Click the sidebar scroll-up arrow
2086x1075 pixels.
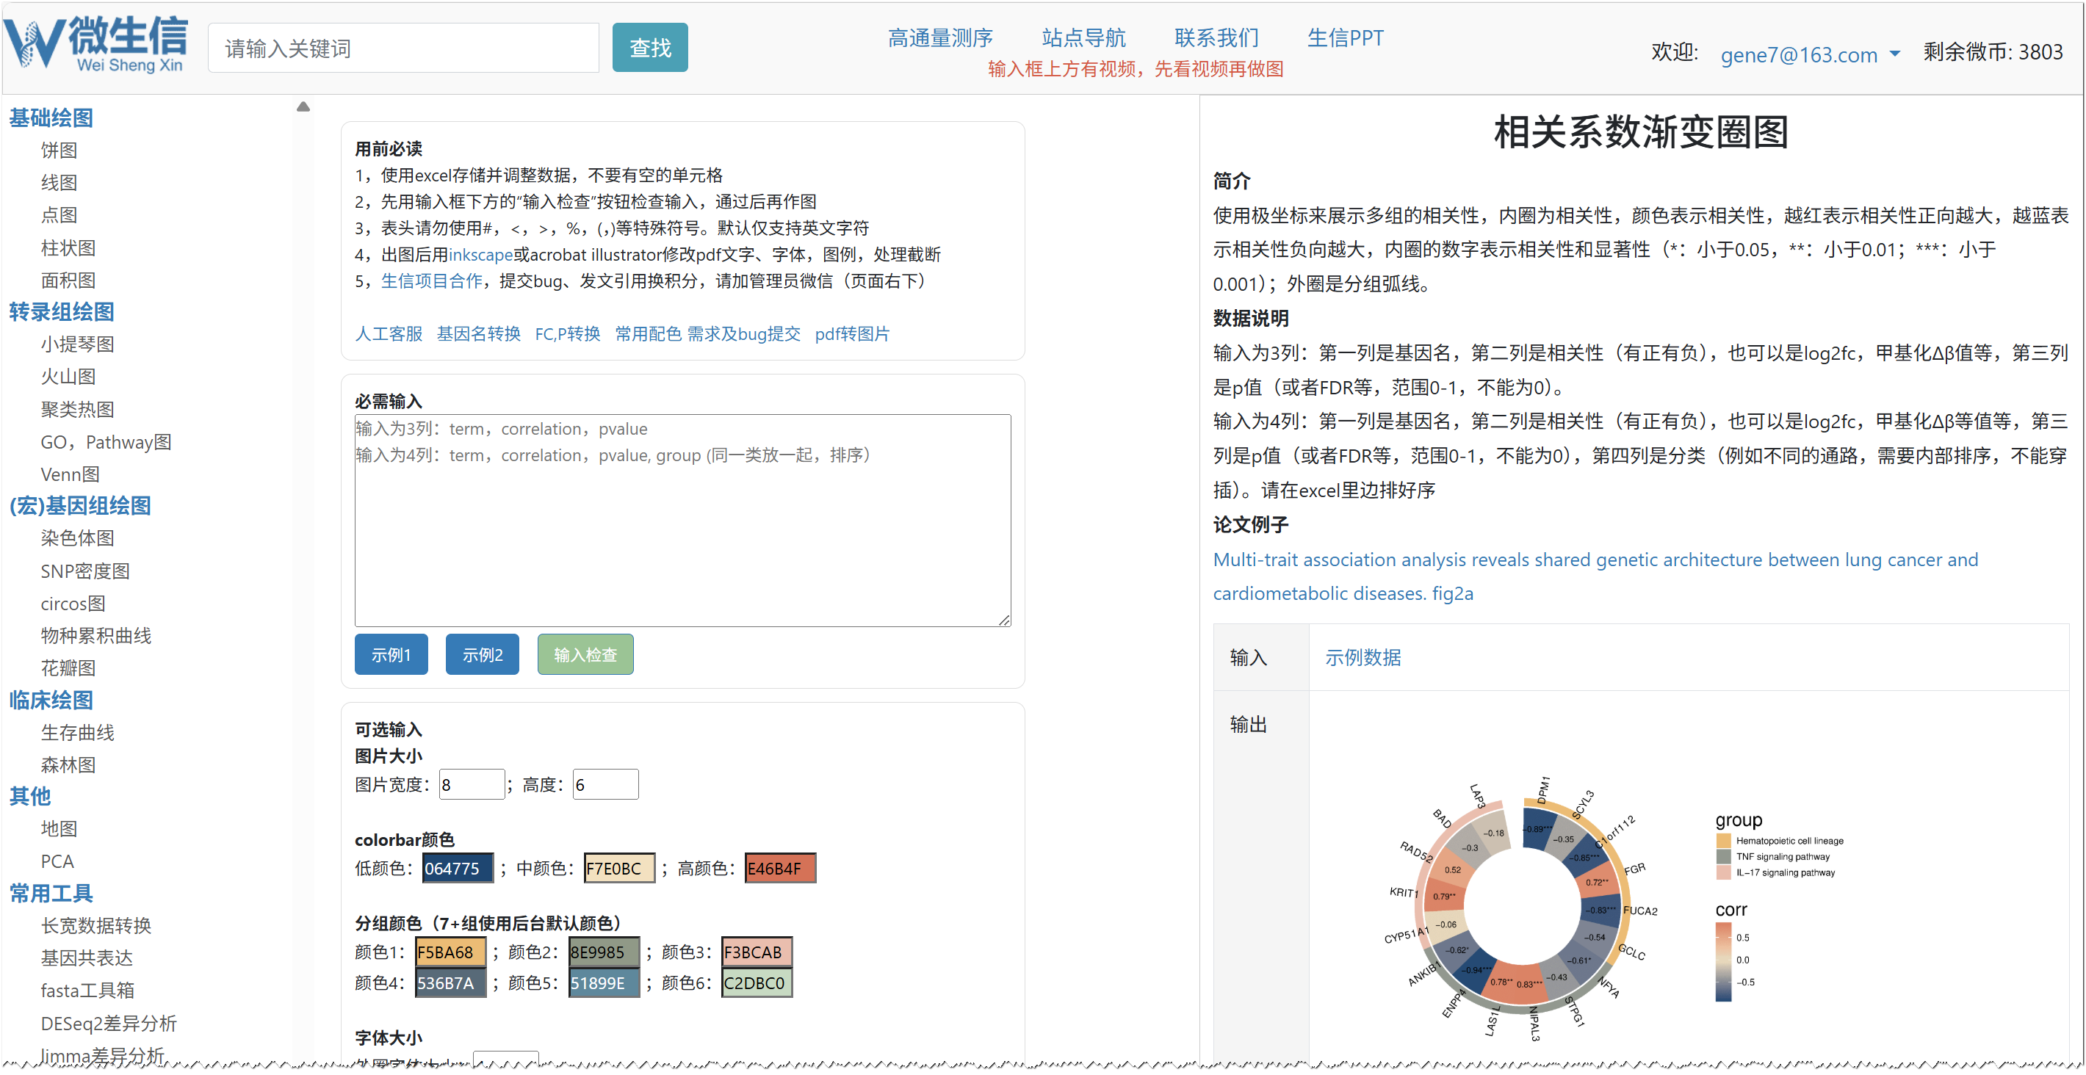coord(303,107)
